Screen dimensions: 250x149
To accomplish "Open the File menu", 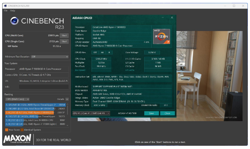I will [6, 10].
